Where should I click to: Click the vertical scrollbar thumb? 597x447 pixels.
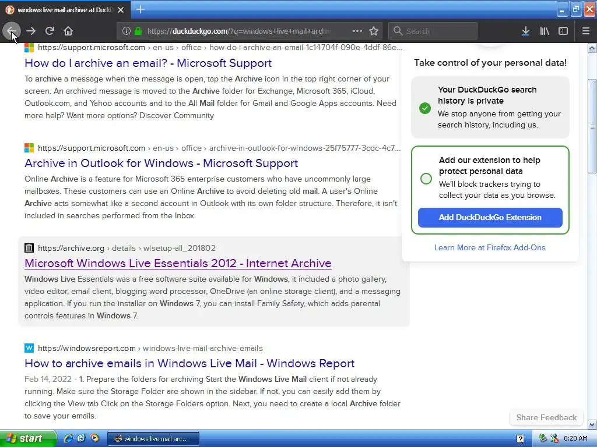click(592, 126)
